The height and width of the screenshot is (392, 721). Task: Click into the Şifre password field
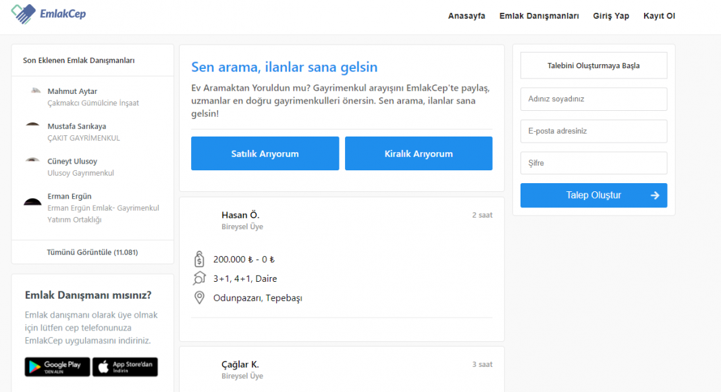click(x=593, y=163)
